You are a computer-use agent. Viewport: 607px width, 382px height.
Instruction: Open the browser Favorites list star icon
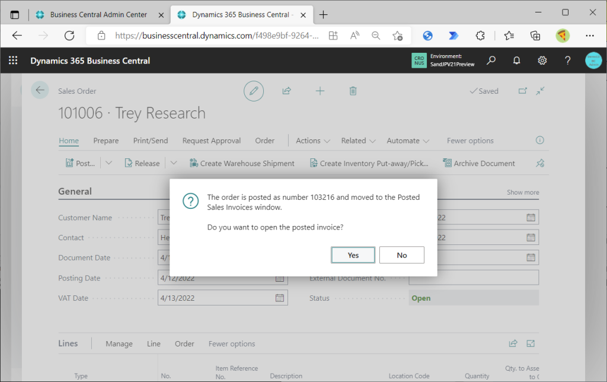point(509,36)
